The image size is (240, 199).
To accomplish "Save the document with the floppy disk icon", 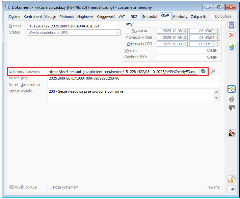I will 232,25.
